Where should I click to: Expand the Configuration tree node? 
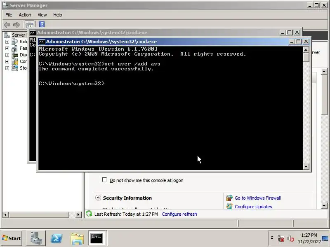(x=7, y=61)
